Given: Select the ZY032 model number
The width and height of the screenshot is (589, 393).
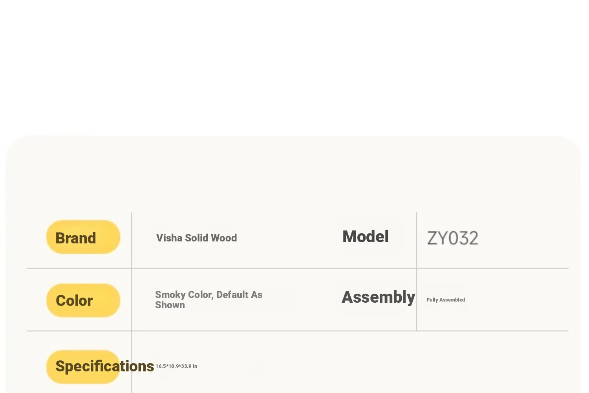Looking at the screenshot, I should [453, 238].
